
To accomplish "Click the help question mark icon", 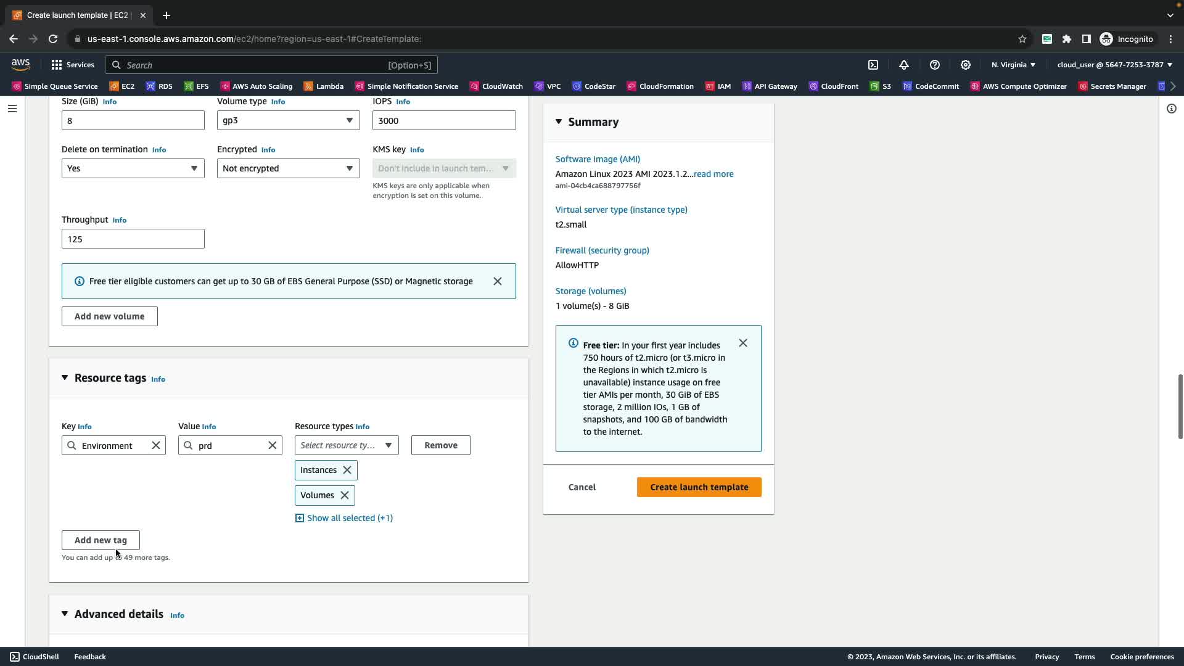I will pyautogui.click(x=935, y=65).
